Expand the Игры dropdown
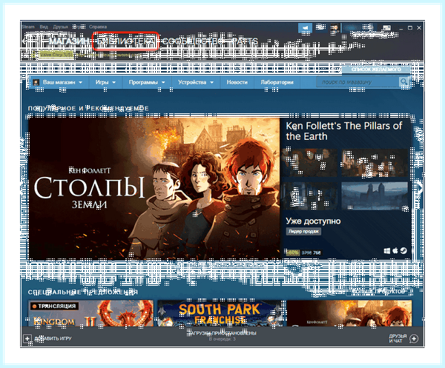This screenshot has width=445, height=368. [105, 82]
